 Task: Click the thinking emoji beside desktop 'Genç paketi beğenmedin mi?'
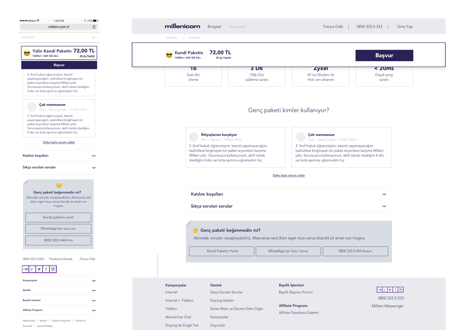click(x=196, y=230)
